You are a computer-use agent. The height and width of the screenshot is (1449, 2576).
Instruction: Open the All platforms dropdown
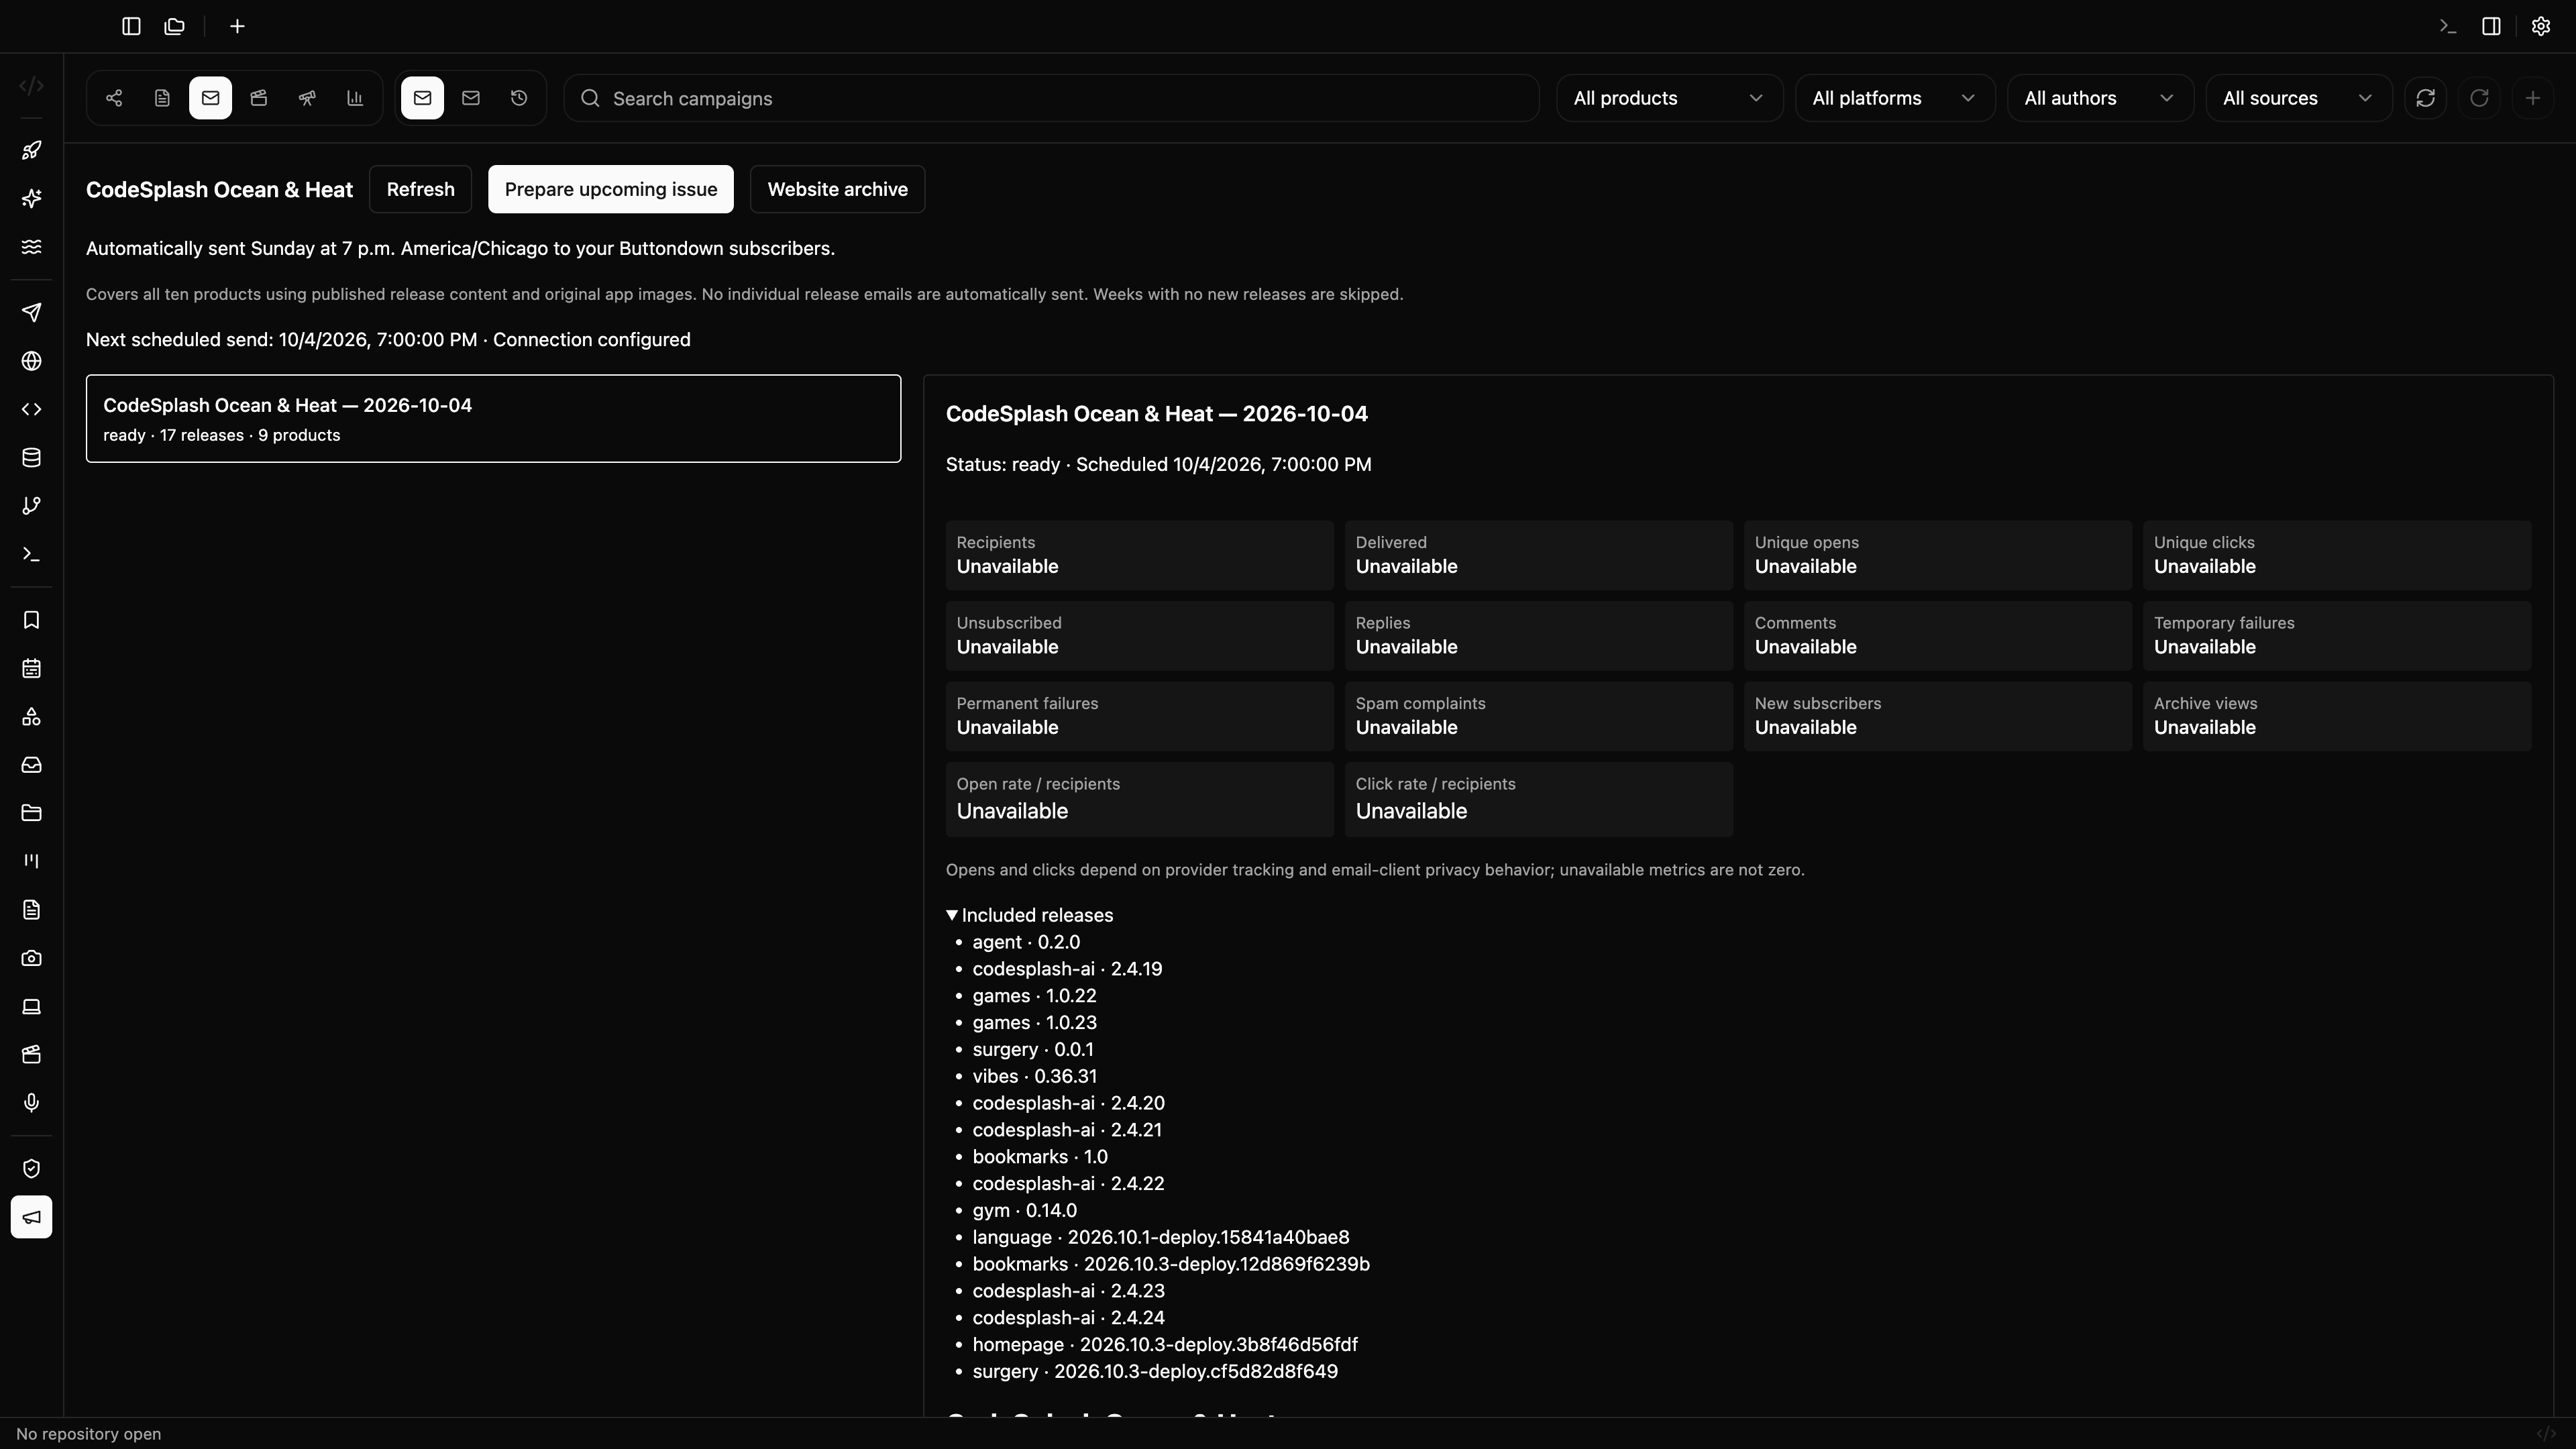coord(1895,98)
